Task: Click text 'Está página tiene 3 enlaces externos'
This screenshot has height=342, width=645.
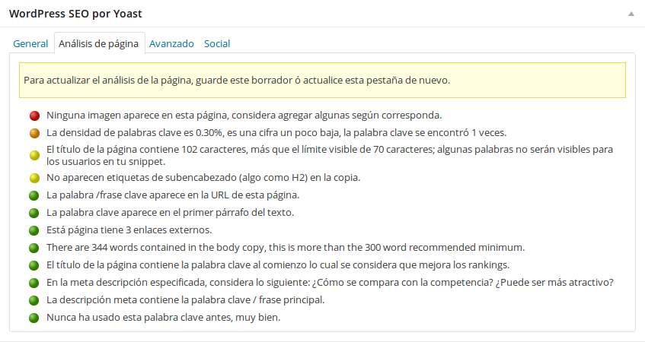Action: [x=129, y=230]
